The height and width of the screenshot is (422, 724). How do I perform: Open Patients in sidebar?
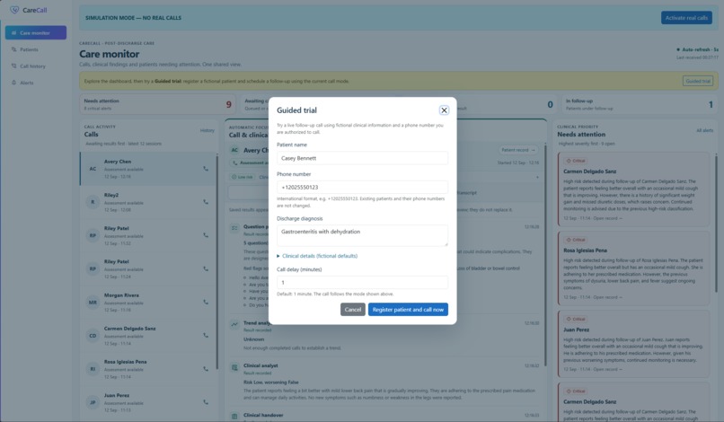point(36,49)
